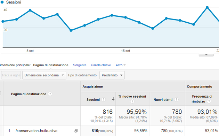Open help icon beside Frequenza di rimbalzo

pos(209,101)
